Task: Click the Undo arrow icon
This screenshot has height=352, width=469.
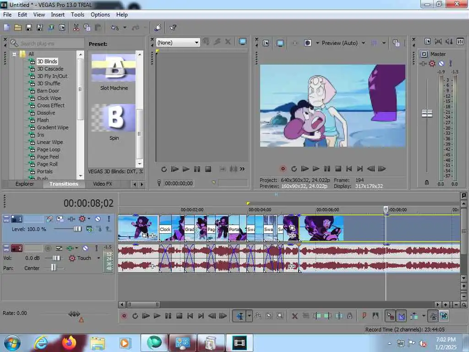Action: point(115,27)
